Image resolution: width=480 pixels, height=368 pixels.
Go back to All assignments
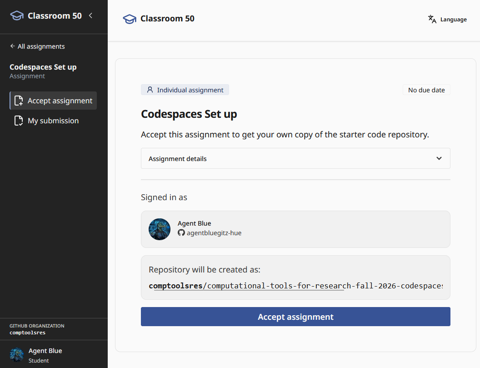[x=37, y=46]
